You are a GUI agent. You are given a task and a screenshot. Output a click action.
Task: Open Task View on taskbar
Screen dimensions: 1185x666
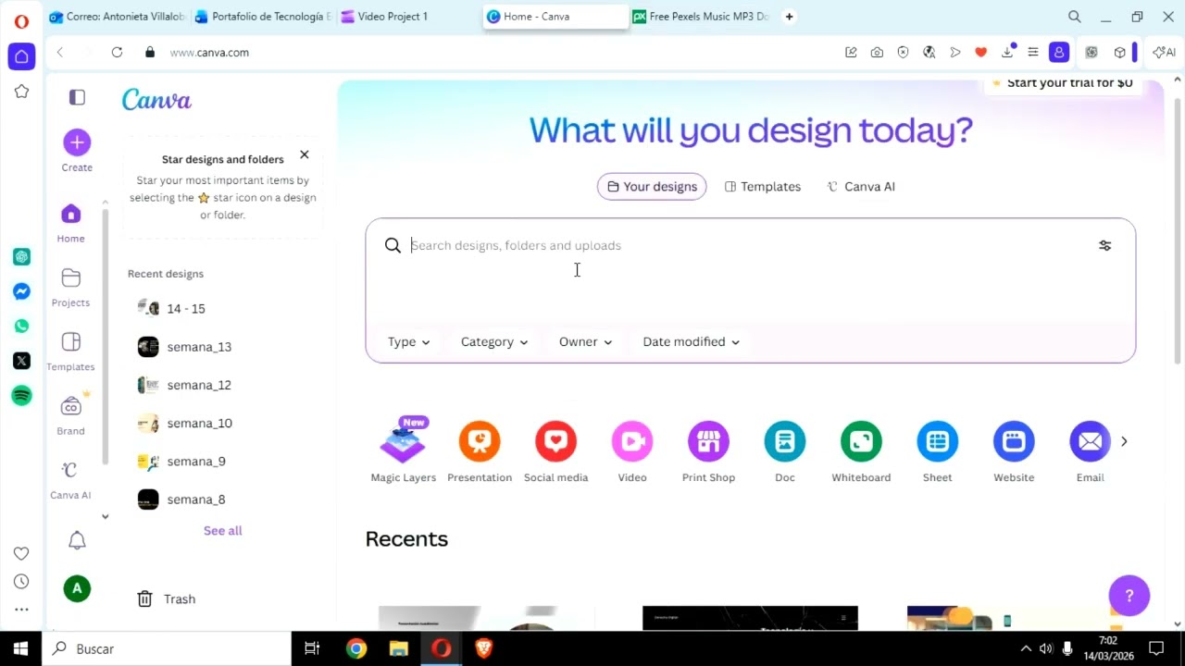[312, 648]
